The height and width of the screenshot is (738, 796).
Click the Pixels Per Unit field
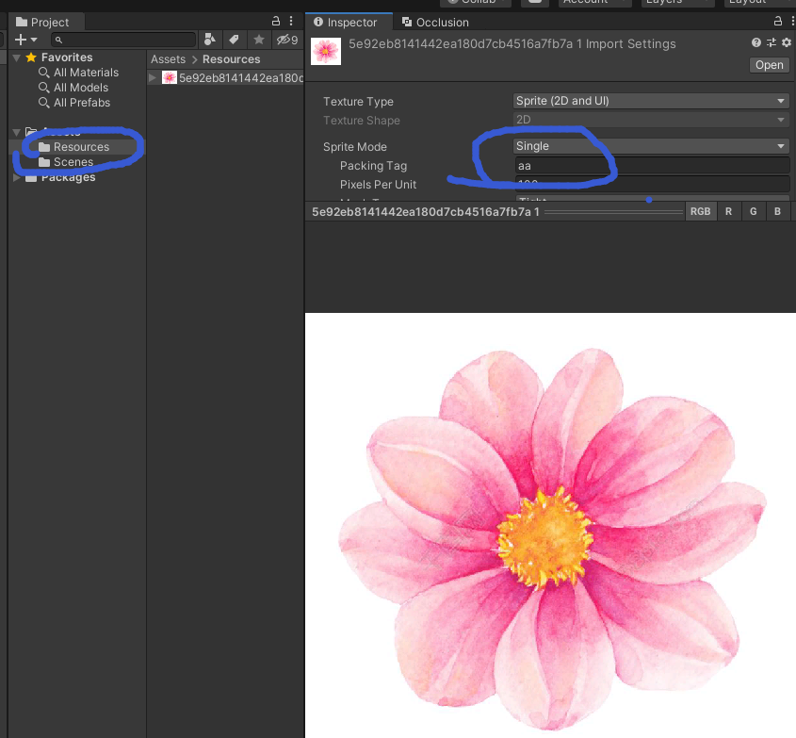[652, 184]
